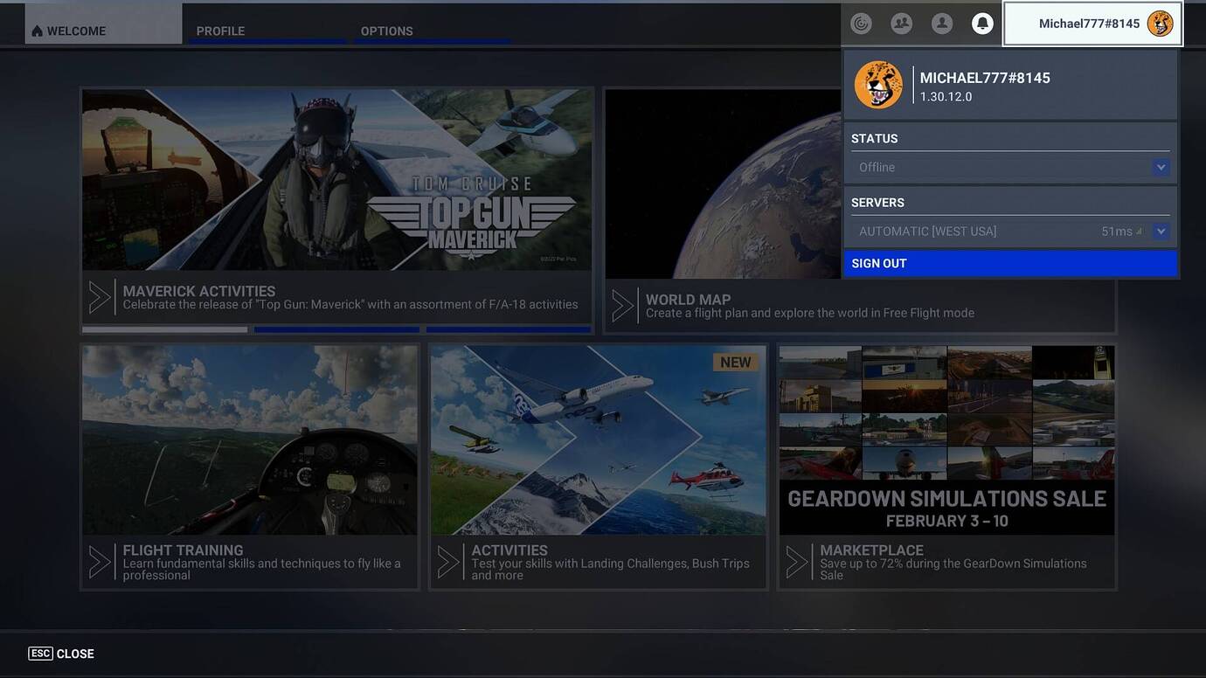Click the large cheetah avatar in account panel
Viewport: 1206px width, 678px height.
(x=878, y=85)
